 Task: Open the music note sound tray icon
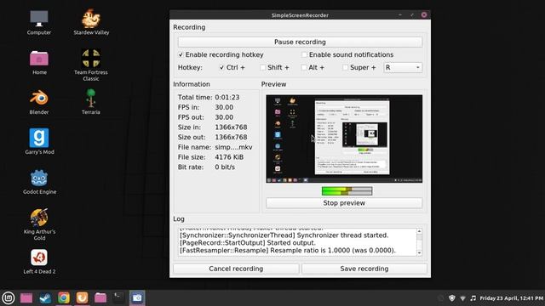[473, 298]
